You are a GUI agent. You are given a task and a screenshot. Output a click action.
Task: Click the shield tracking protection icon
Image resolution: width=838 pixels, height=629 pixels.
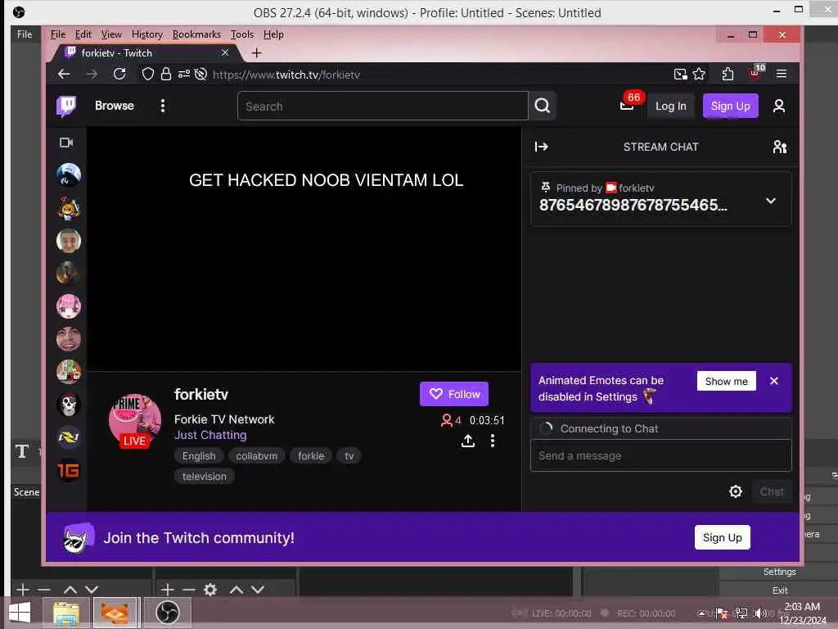(x=147, y=75)
